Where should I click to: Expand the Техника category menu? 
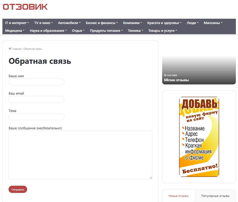(x=136, y=31)
